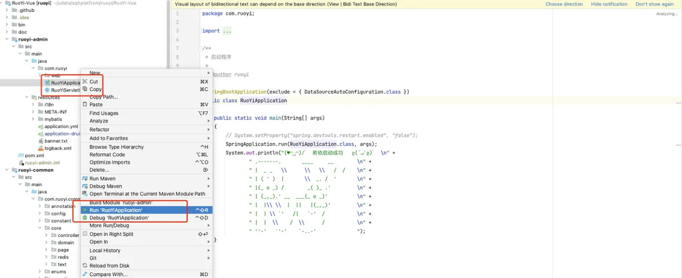Click the Cut scissors icon in context menu

pyautogui.click(x=85, y=82)
